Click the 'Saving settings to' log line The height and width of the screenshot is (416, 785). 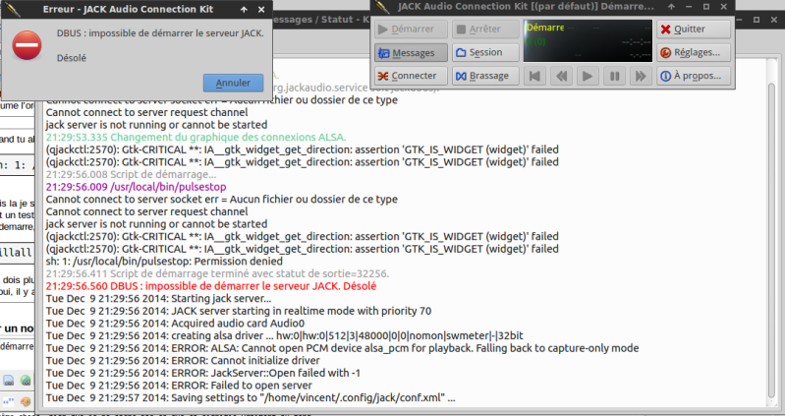click(x=251, y=398)
